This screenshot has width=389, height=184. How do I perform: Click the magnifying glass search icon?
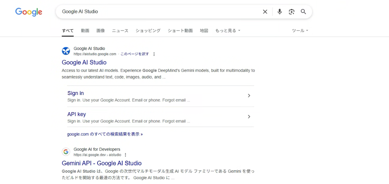click(x=303, y=12)
